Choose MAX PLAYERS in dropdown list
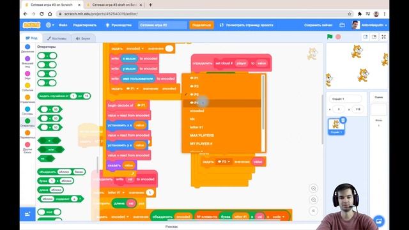 pyautogui.click(x=222, y=135)
